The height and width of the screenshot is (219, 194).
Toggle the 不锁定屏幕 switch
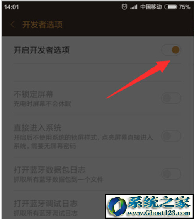tap(171, 98)
